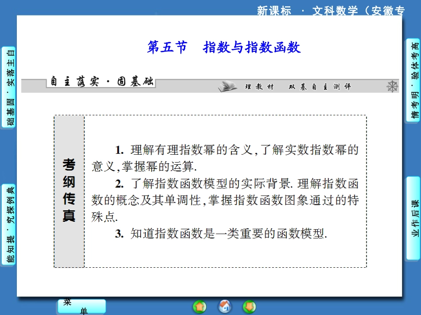
Task: Click the green down-arrow next page icon
Action: click(249, 307)
